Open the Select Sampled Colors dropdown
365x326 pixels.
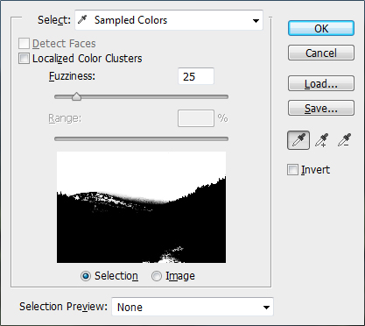pos(169,20)
